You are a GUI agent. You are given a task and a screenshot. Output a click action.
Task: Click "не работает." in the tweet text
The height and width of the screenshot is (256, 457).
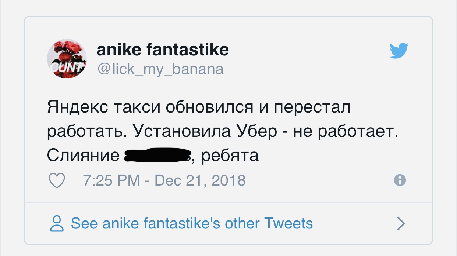point(346,131)
